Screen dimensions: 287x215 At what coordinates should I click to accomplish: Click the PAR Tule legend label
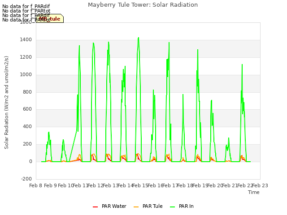click(x=152, y=206)
